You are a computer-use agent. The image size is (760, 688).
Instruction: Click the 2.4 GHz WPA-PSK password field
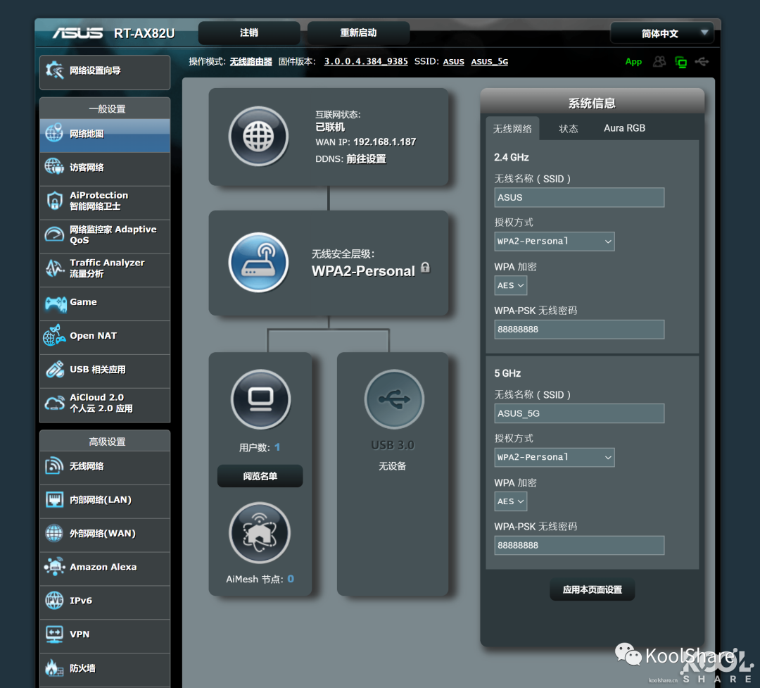click(579, 329)
